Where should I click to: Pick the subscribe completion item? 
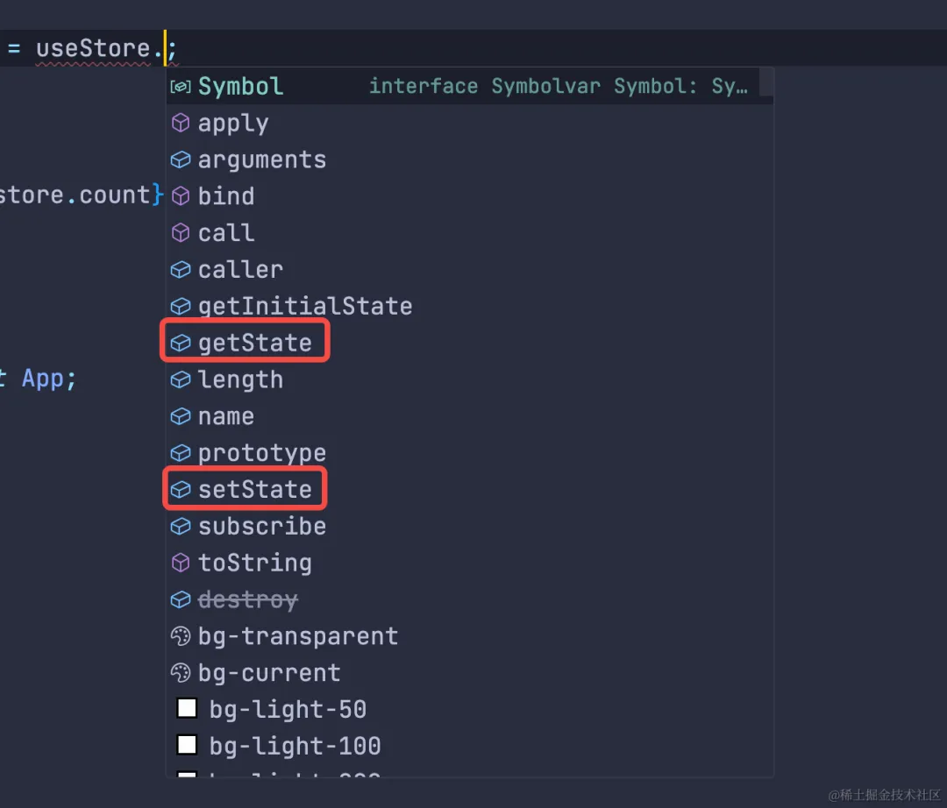261,527
